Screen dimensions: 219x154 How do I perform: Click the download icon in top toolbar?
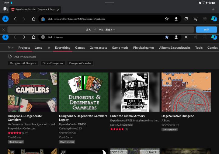pos(176,19)
